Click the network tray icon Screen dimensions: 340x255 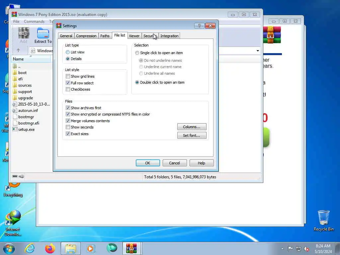point(298,249)
